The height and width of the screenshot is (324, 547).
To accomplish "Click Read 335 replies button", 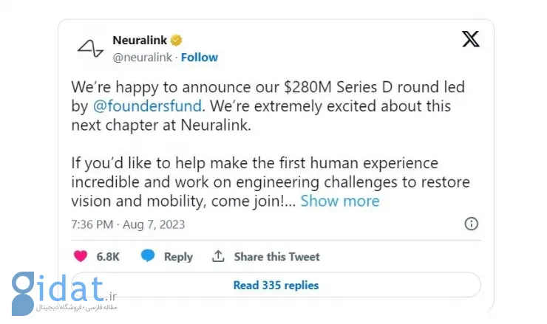I will coord(276,285).
